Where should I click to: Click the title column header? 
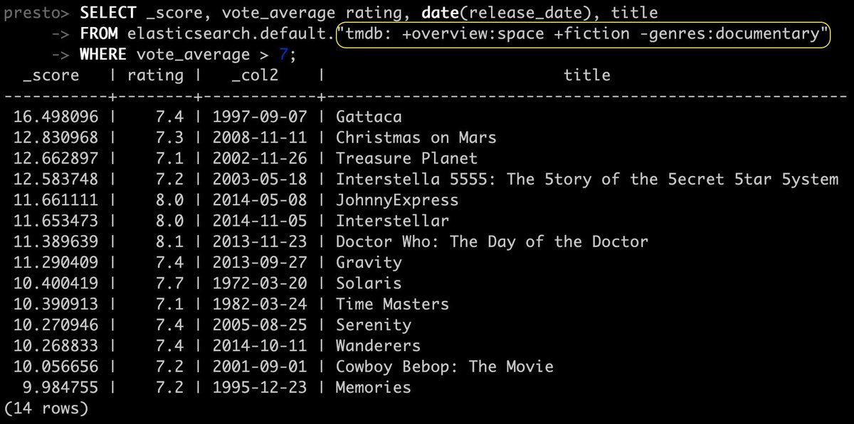[587, 75]
